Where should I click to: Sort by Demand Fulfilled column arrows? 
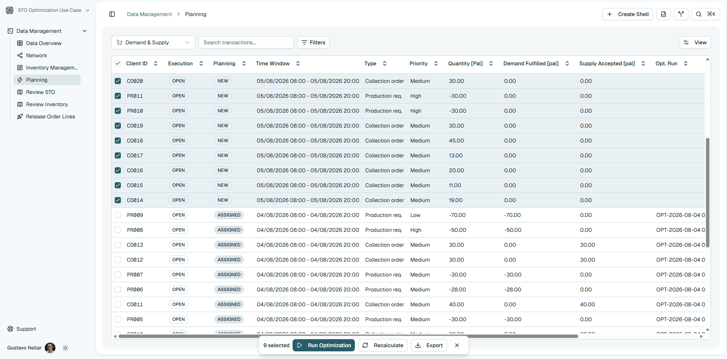[567, 63]
